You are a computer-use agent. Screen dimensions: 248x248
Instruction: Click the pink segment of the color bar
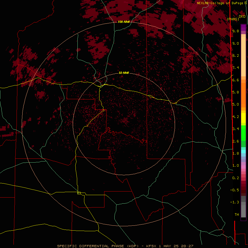[243, 167]
